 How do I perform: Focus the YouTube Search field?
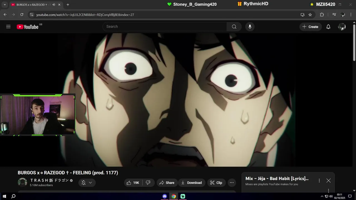tap(165, 27)
